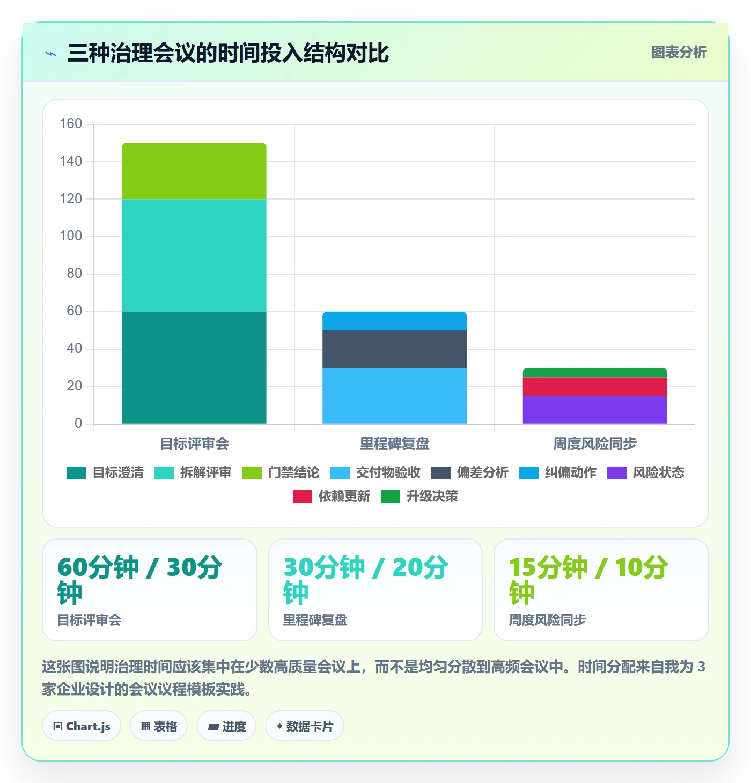Click the y-axis value 160
The width and height of the screenshot is (751, 783).
coord(71,124)
